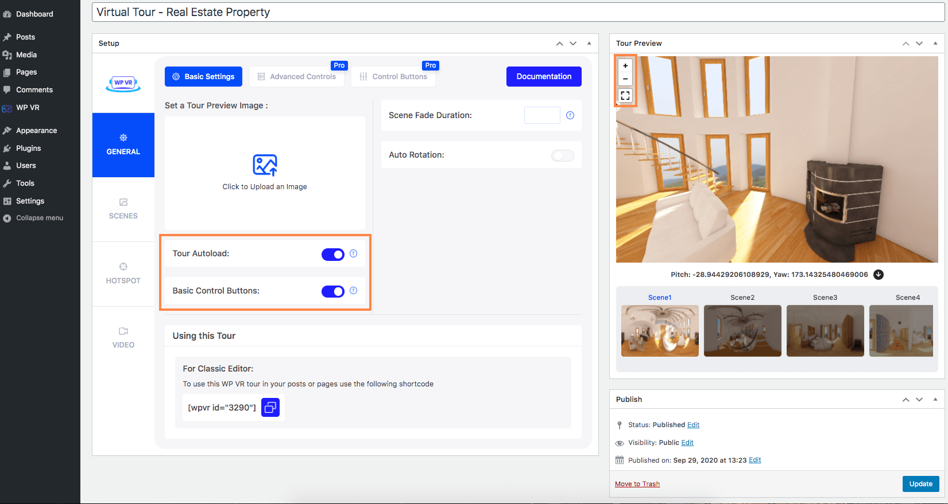Click the Update button

[x=920, y=484]
